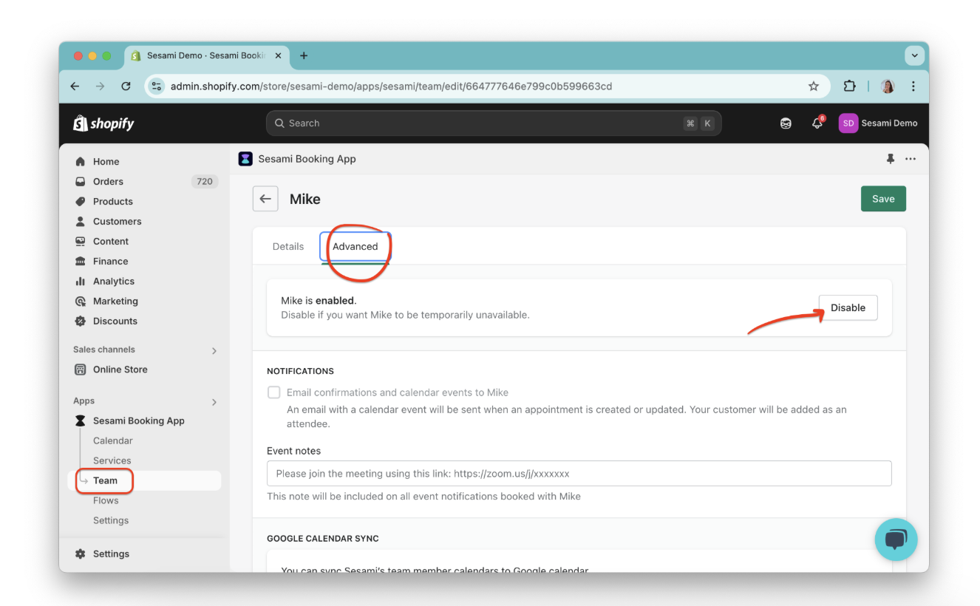Open the Sidekick assistant icon in top bar

(x=786, y=123)
